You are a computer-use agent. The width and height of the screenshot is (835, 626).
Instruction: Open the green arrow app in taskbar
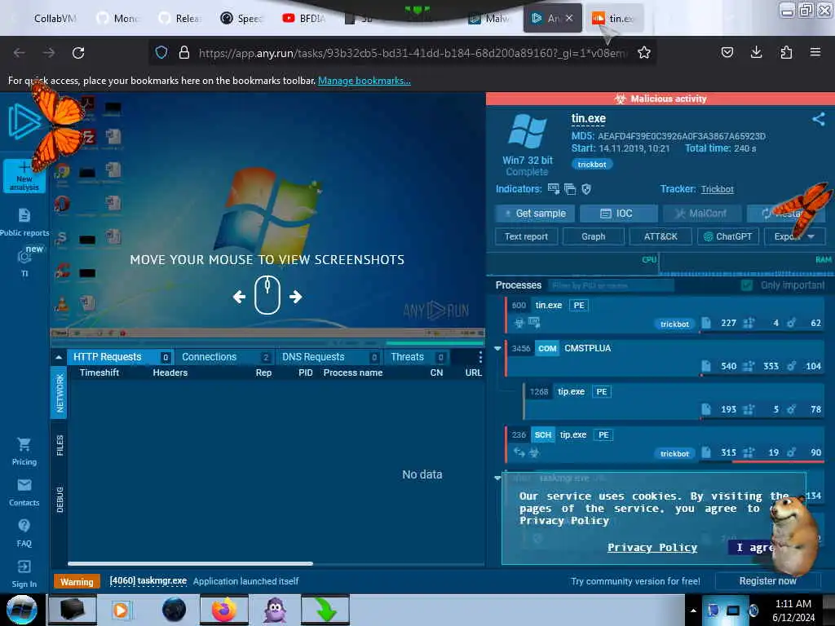click(325, 610)
